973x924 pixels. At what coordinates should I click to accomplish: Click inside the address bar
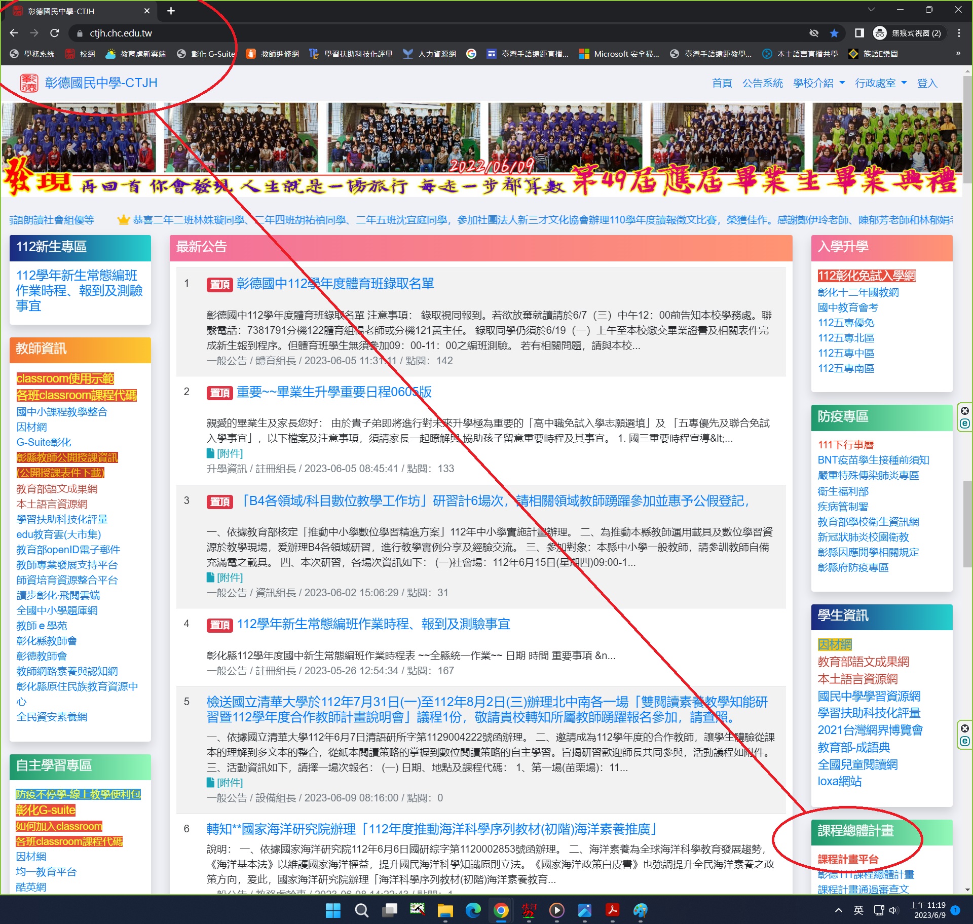click(x=203, y=33)
